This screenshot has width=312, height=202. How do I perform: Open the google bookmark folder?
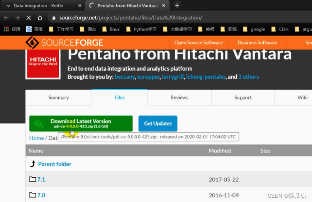(x=254, y=29)
